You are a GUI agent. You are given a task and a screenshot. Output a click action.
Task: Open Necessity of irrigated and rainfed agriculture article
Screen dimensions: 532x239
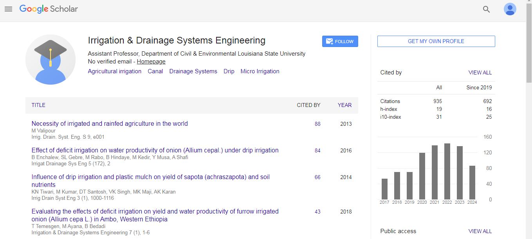110,124
